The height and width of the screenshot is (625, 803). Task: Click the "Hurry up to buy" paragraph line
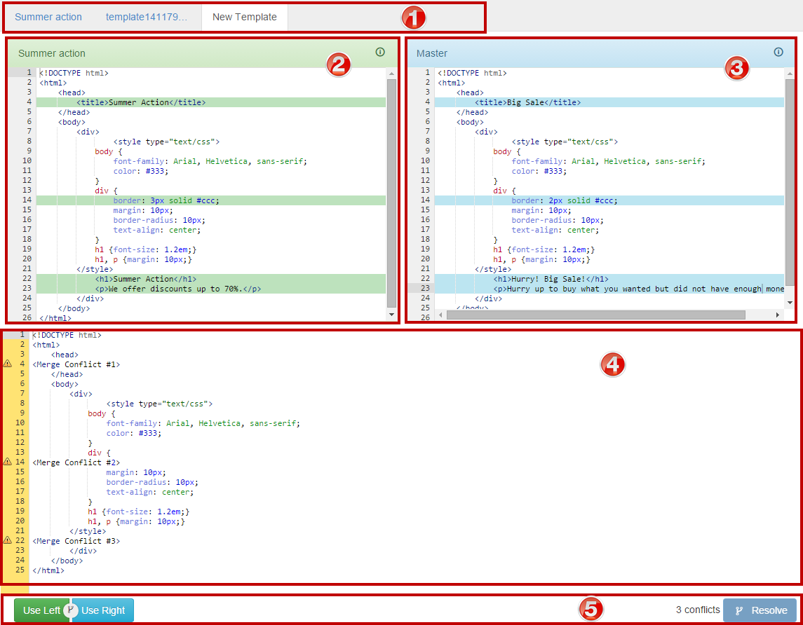[x=609, y=289]
